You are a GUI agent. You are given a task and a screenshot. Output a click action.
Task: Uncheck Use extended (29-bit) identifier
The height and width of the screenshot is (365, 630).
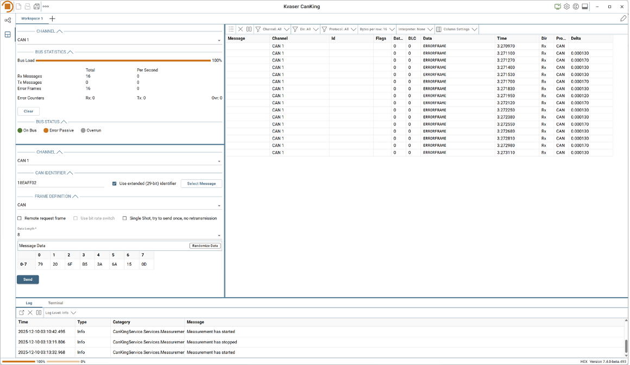tap(115, 184)
